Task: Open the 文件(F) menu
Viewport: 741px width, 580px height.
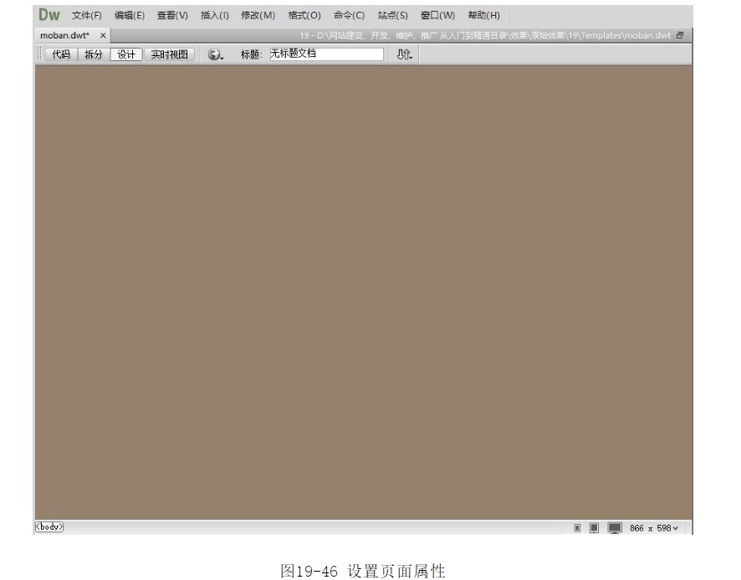Action: tap(87, 15)
